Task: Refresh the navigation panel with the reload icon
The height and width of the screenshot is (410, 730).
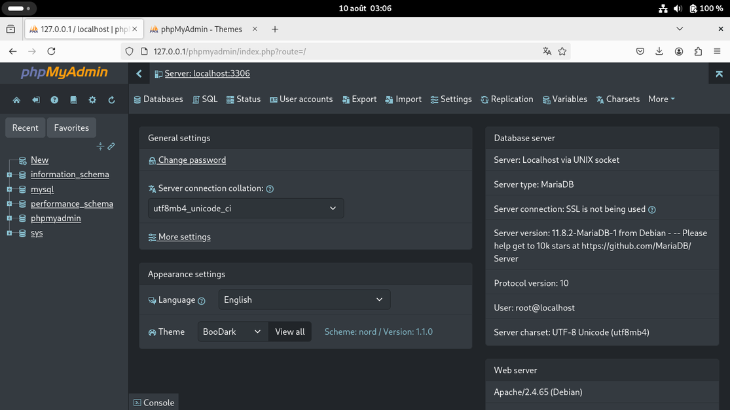Action: (111, 101)
